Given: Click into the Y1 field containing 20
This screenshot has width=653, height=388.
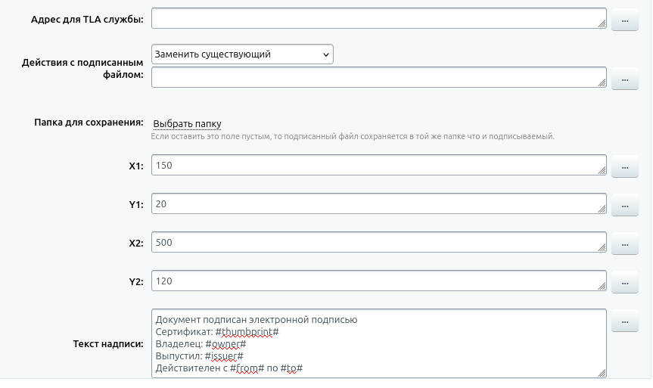Looking at the screenshot, I should (x=378, y=203).
